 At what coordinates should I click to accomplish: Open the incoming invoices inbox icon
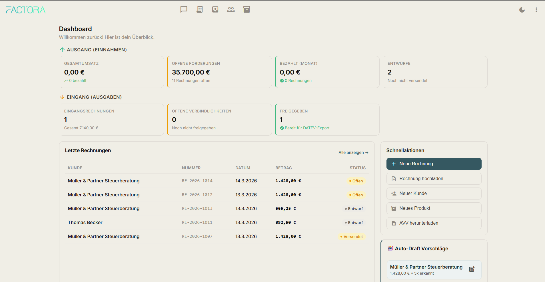tap(215, 9)
